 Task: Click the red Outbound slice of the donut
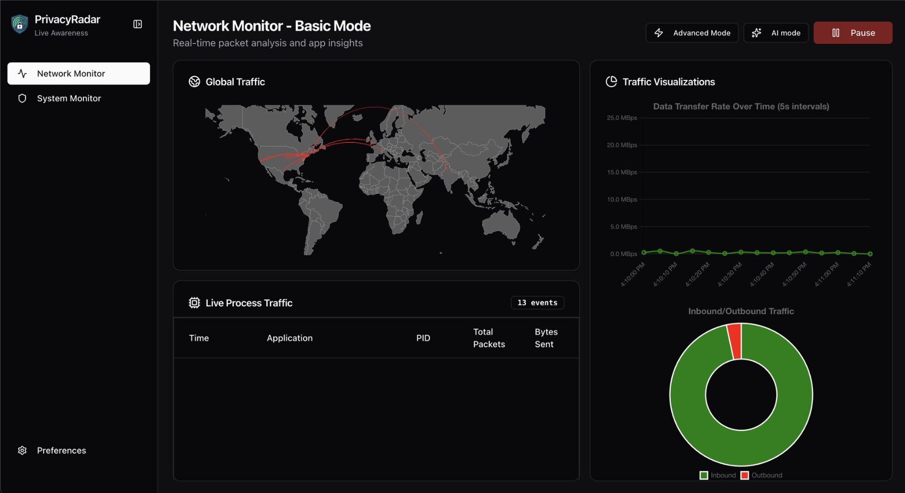[735, 342]
